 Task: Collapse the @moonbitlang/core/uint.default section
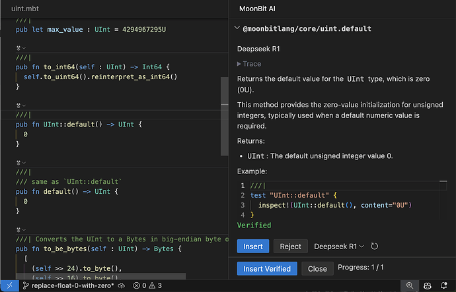tap(237, 28)
